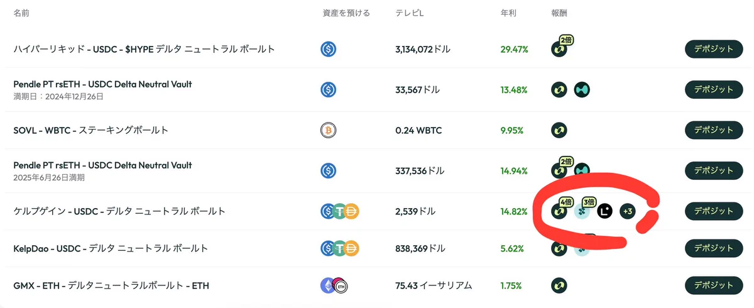Screen dimensions: 754x308
Task: Click the 5.62% APY value
Action: coord(512,248)
